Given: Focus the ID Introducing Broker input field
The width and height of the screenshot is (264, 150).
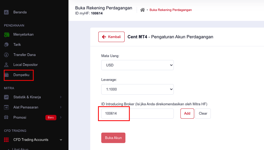Looking at the screenshot, I should click(x=137, y=114).
